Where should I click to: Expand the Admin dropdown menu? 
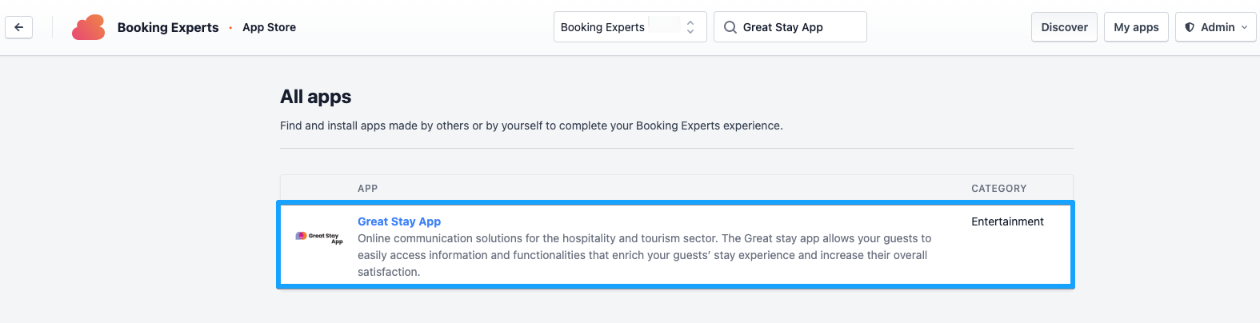(1215, 27)
